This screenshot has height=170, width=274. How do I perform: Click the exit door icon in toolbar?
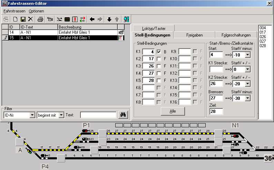click(x=127, y=19)
